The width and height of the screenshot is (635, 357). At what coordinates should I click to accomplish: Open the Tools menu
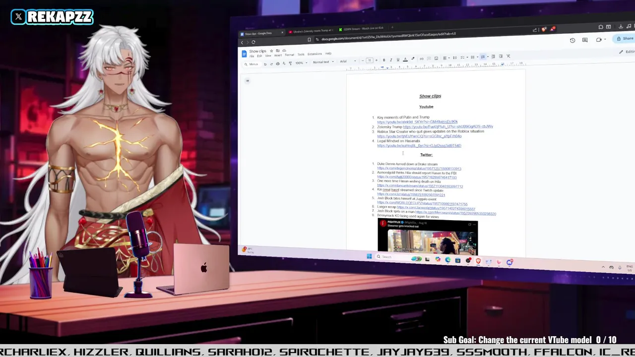point(301,54)
